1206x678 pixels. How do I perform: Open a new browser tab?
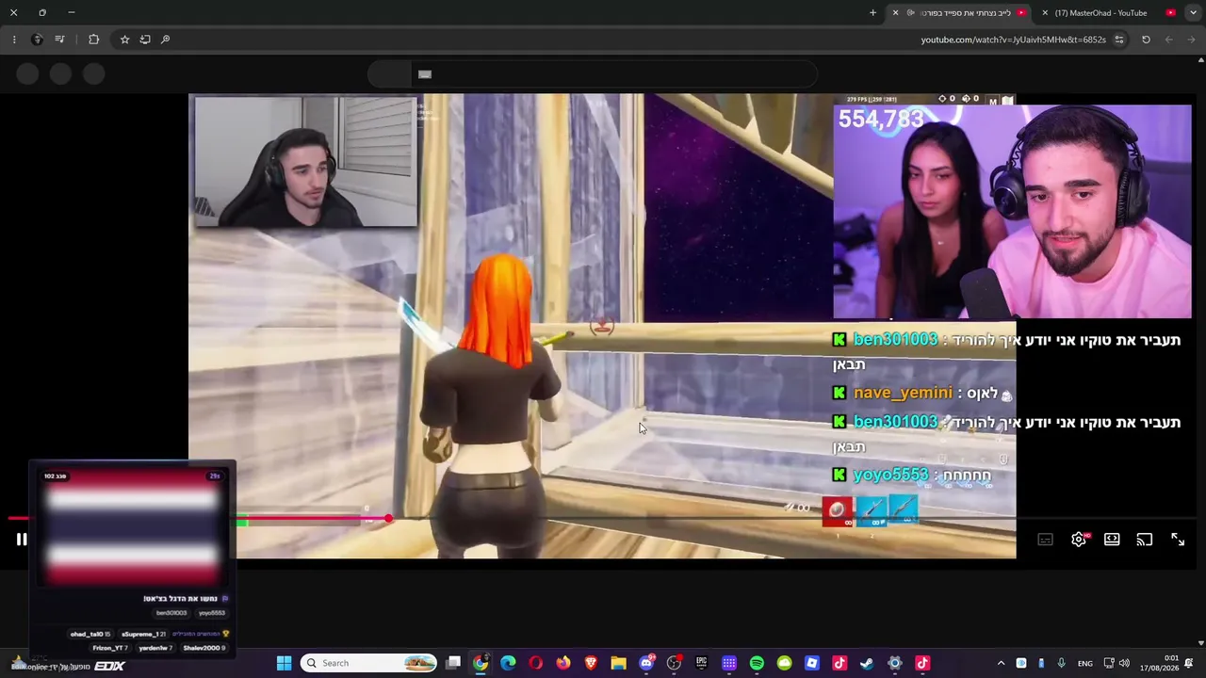point(872,13)
